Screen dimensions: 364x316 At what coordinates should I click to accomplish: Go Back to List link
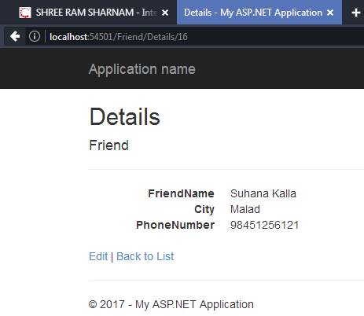(145, 256)
